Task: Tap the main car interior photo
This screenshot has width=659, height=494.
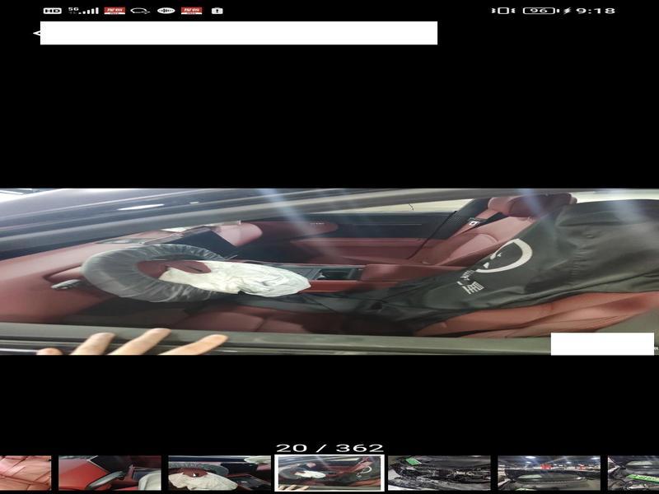Action: tap(329, 272)
